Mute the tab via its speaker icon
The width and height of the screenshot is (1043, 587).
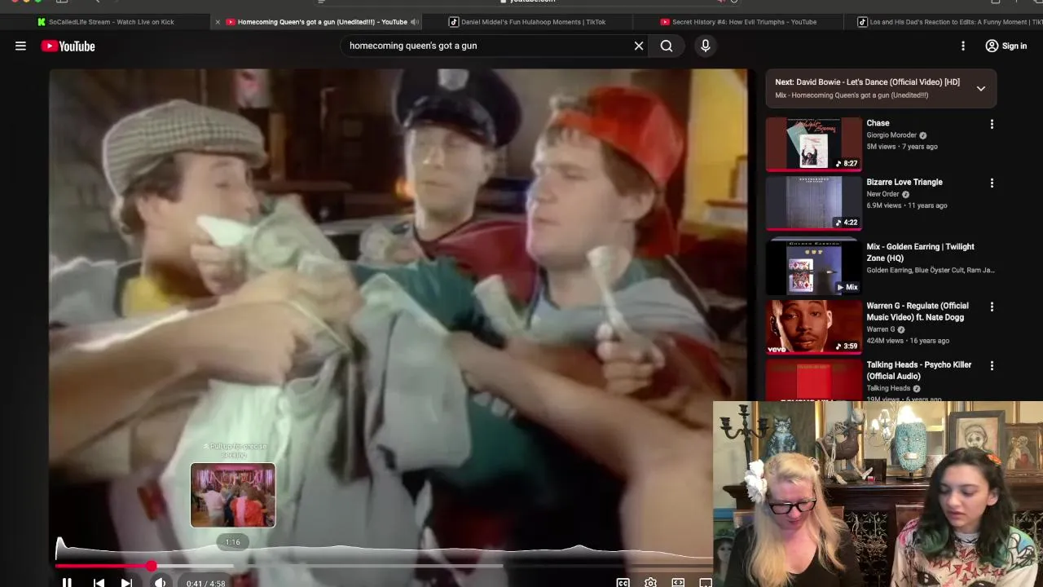415,22
